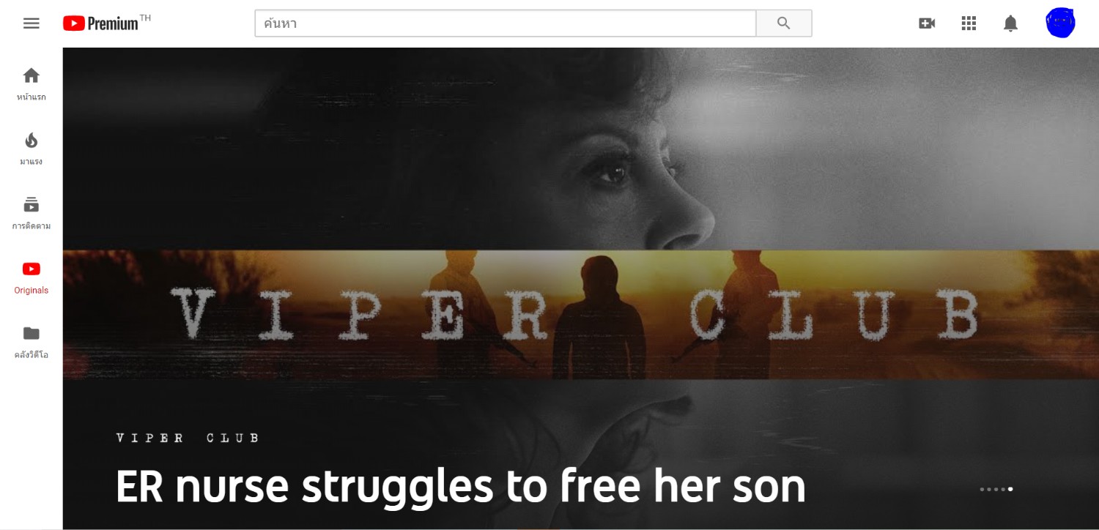Open the blue account avatar menu

(1060, 23)
